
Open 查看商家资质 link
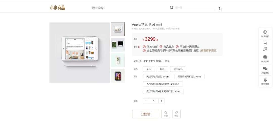209,51
